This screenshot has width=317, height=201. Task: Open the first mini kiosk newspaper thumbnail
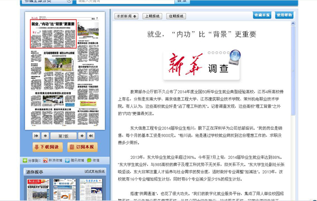coord(38,189)
